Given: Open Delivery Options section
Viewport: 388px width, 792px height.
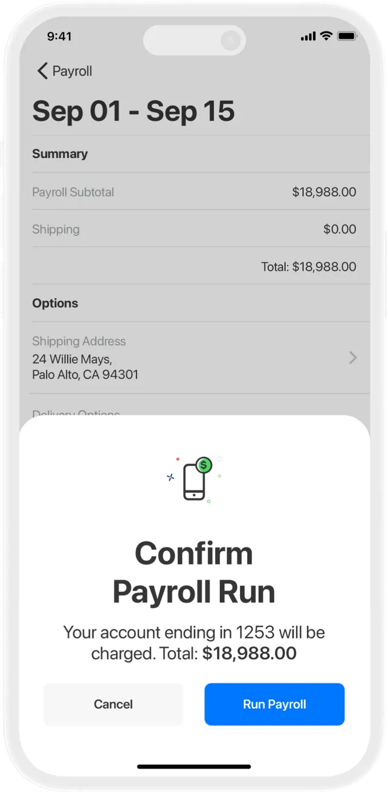Looking at the screenshot, I should [76, 414].
